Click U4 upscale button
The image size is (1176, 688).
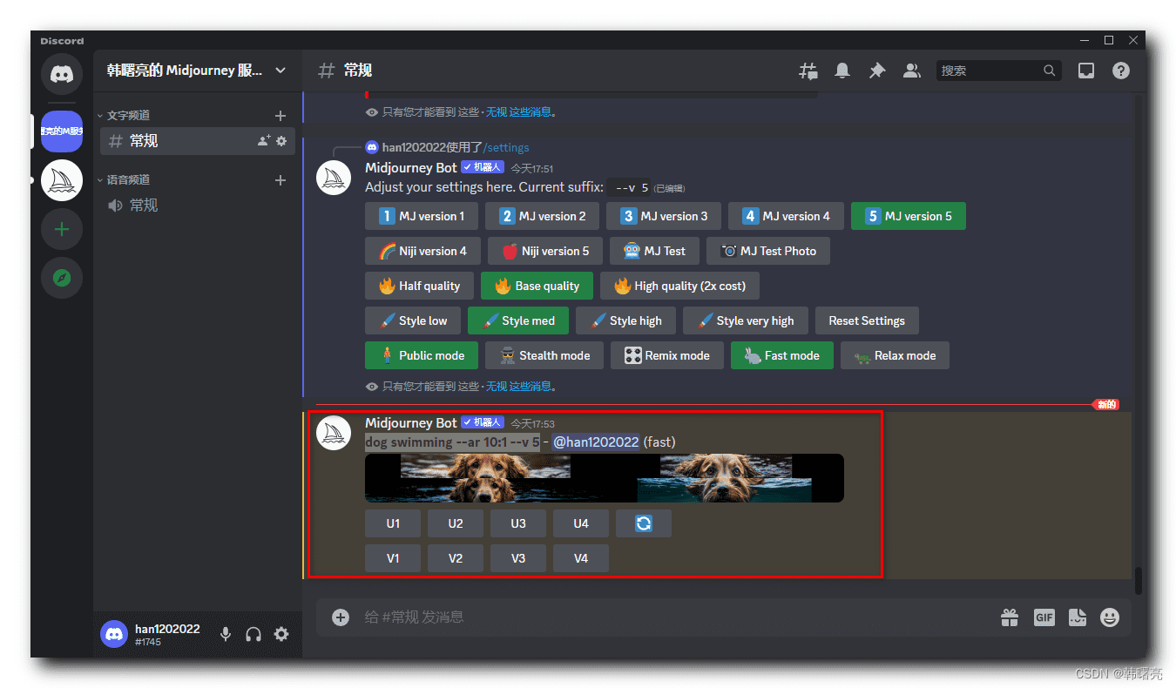[581, 523]
